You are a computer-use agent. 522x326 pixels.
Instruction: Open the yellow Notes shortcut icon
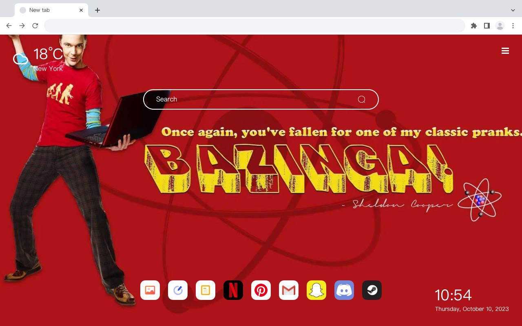tap(206, 290)
